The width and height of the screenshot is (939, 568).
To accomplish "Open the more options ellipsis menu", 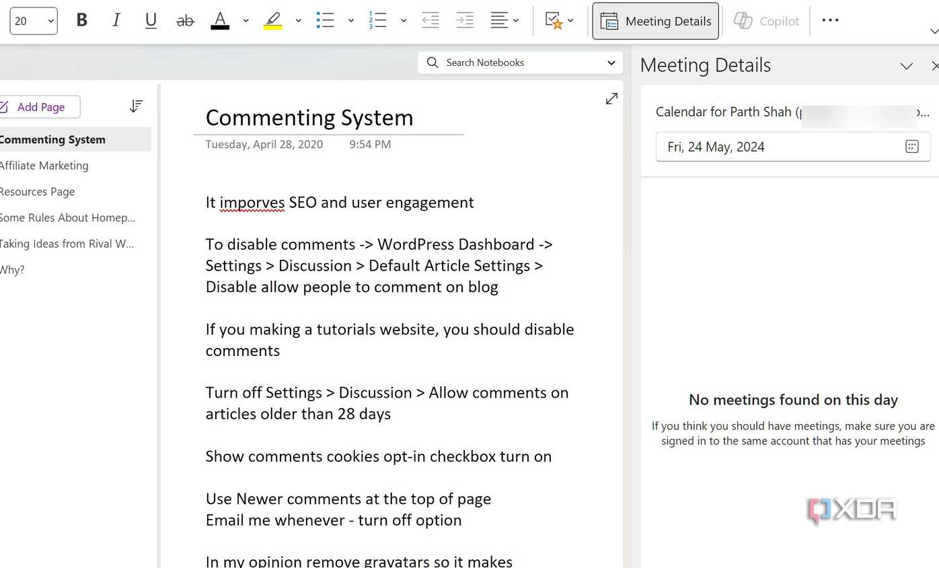I will (x=830, y=20).
